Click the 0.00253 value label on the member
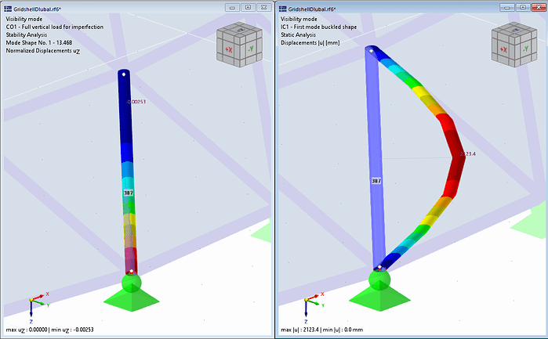This screenshot has height=339, width=548. click(138, 102)
